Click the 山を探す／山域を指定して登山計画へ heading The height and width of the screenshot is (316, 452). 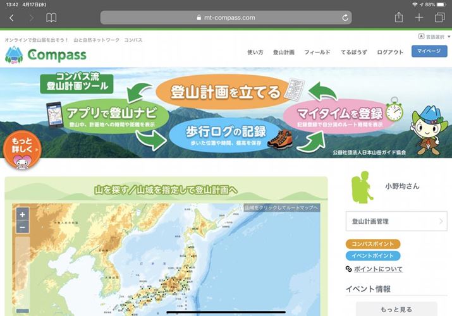point(166,190)
